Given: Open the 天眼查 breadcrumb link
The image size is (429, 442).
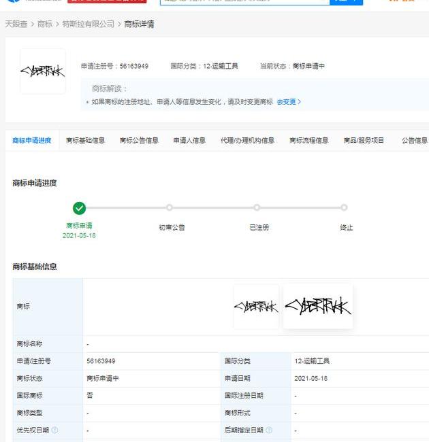Looking at the screenshot, I should (16, 24).
